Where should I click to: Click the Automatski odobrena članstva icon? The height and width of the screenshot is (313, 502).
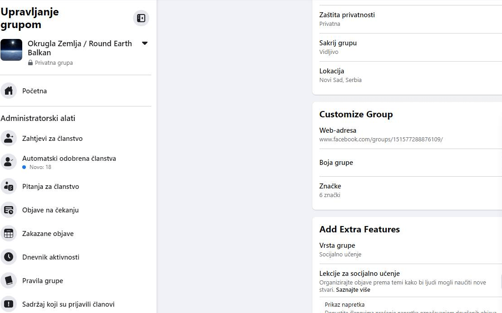(8, 162)
